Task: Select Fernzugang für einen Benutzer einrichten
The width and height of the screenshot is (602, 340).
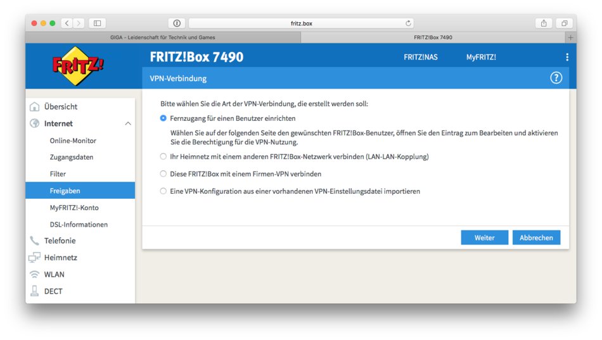Action: click(x=163, y=118)
